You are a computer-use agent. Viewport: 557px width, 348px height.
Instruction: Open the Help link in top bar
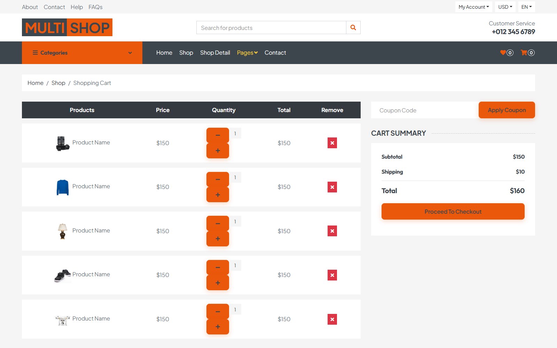tap(77, 7)
